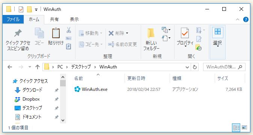Click 移動先 (Move to) button

coord(90,33)
